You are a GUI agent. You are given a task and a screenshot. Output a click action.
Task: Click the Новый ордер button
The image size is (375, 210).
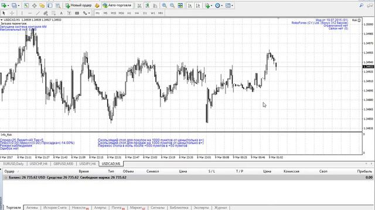(79, 5)
